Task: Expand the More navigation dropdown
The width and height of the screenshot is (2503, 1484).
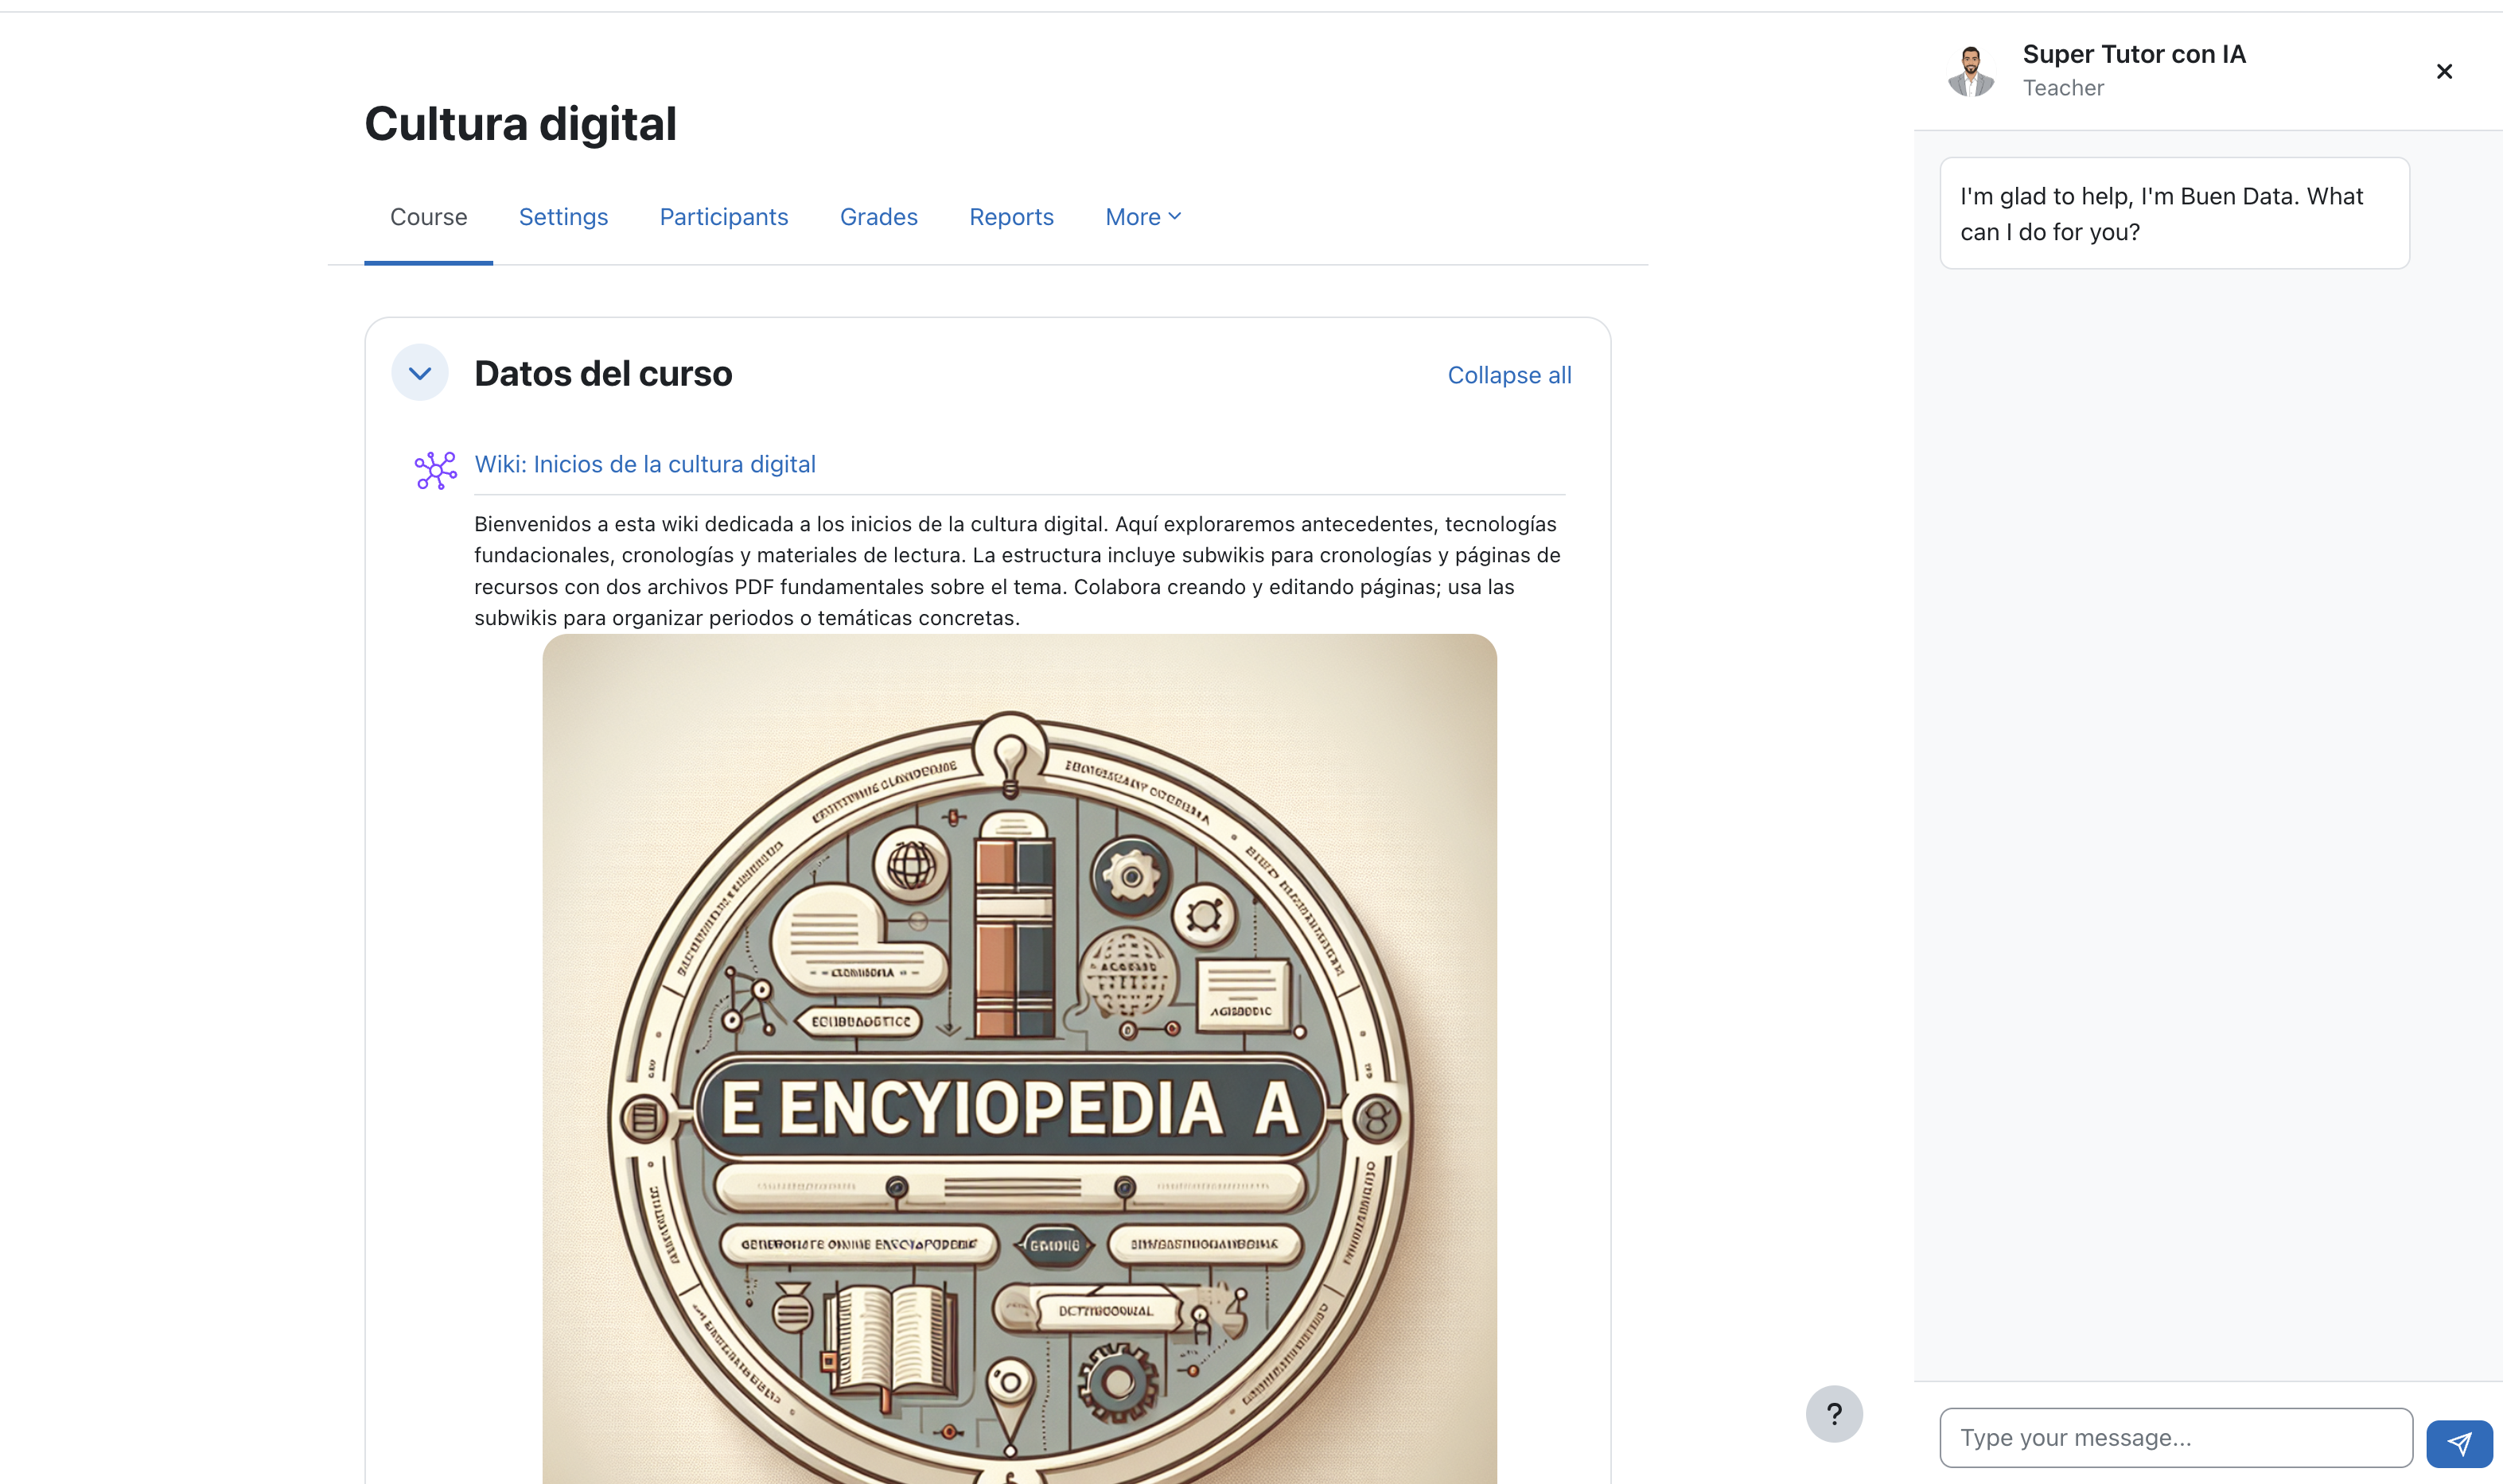Action: 1143,217
